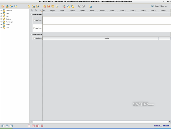The height and width of the screenshot is (129, 171).
Task: Toggle the first New Track checkbox
Action: (x=34, y=20)
